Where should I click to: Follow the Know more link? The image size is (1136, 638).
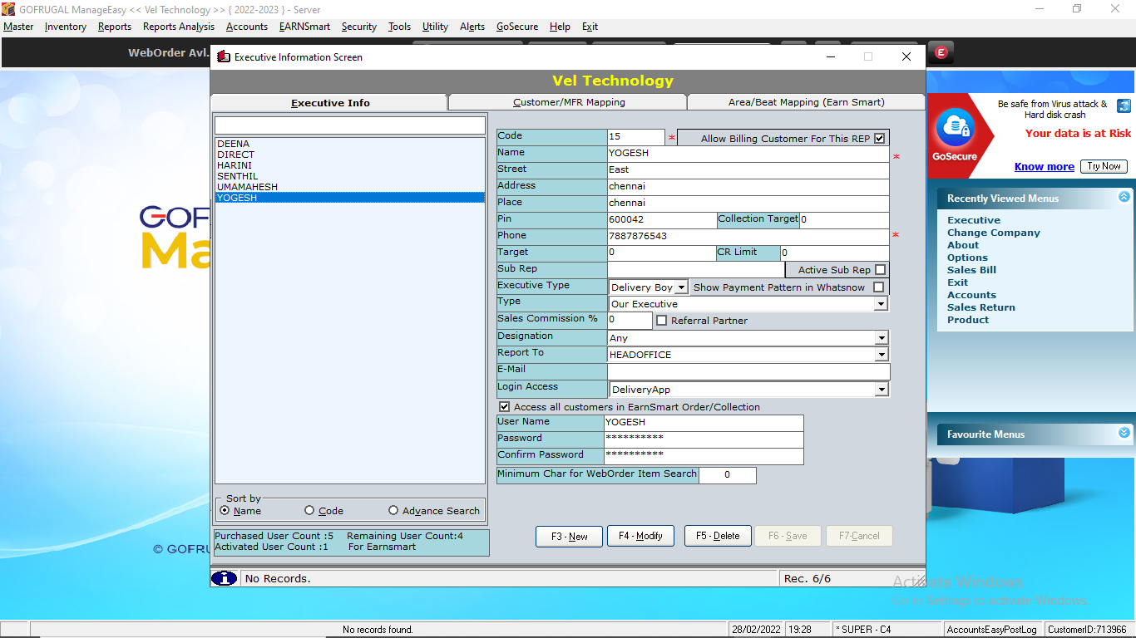[1044, 167]
